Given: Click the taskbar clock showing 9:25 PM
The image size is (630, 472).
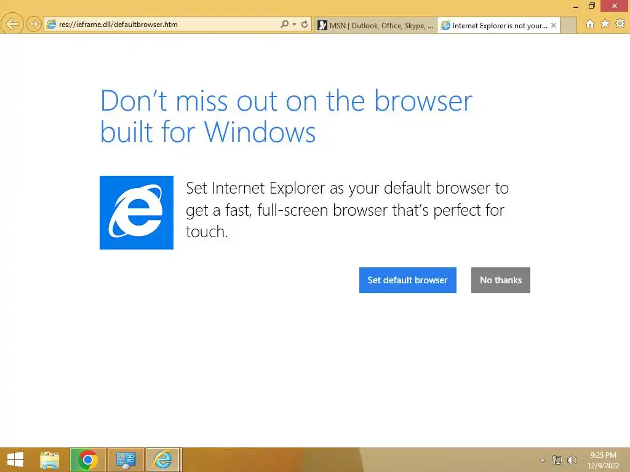Looking at the screenshot, I should click(604, 460).
